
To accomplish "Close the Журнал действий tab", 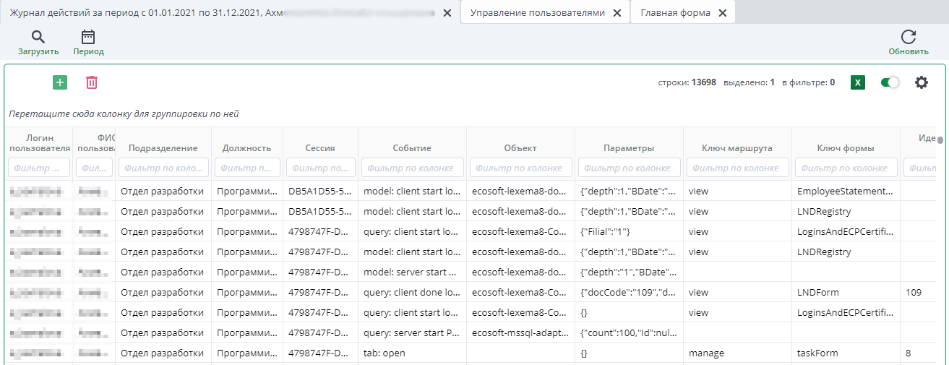I will click(447, 13).
